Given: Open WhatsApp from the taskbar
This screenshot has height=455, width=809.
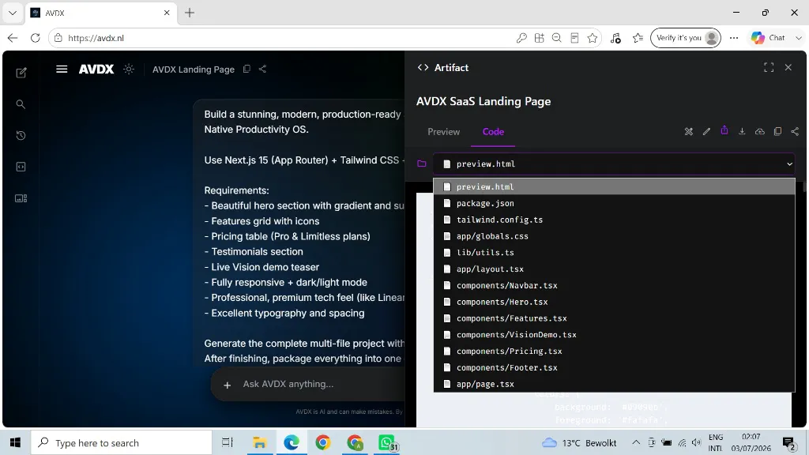Looking at the screenshot, I should click(x=387, y=442).
